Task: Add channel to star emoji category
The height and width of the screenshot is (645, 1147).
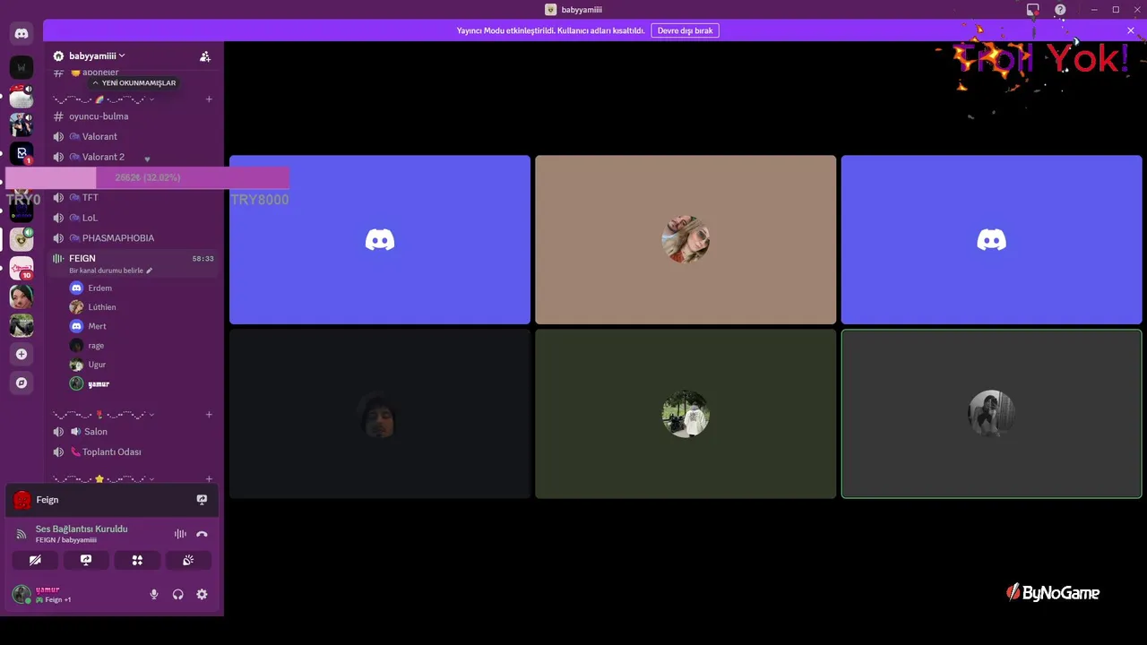Action: click(x=209, y=479)
